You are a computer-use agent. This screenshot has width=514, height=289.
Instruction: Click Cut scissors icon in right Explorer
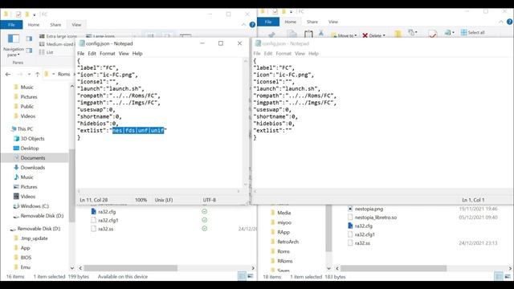point(321,33)
